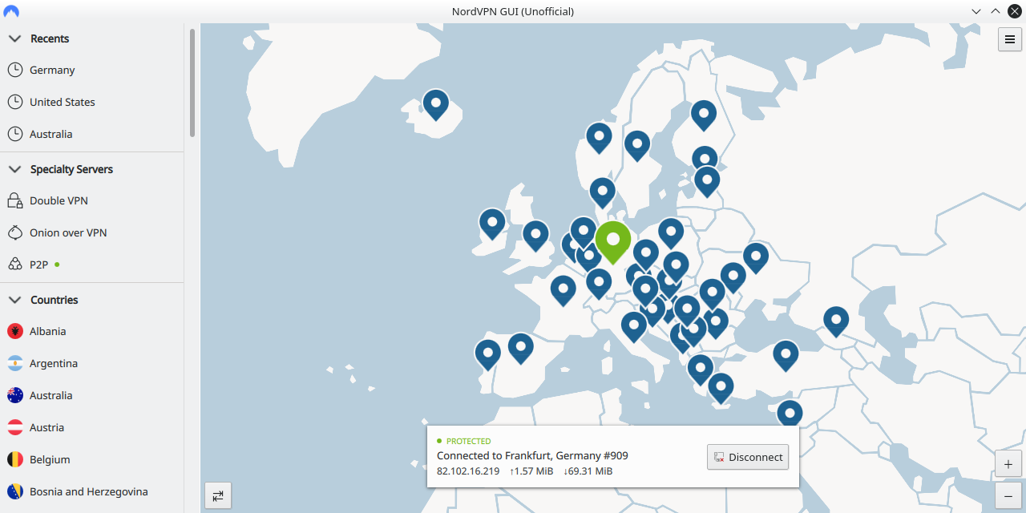
Task: Select the green Frankfurt connection pin
Action: (612, 241)
